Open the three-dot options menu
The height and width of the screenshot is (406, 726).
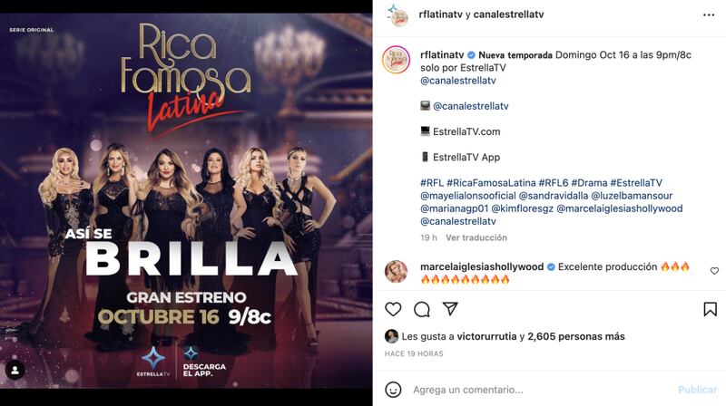(x=709, y=14)
